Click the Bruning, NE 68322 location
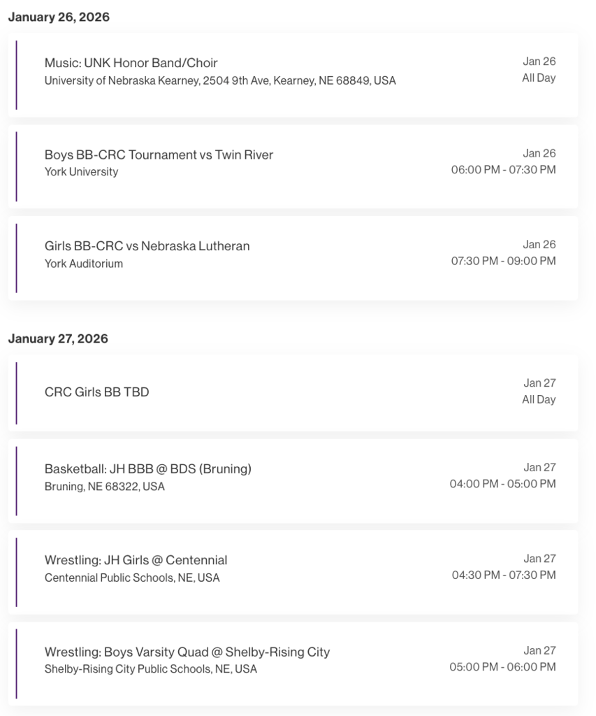Viewport: 596px width, 716px height. (105, 487)
